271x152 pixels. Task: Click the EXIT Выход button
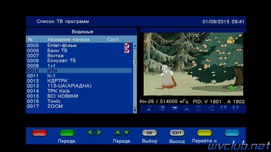click(177, 133)
